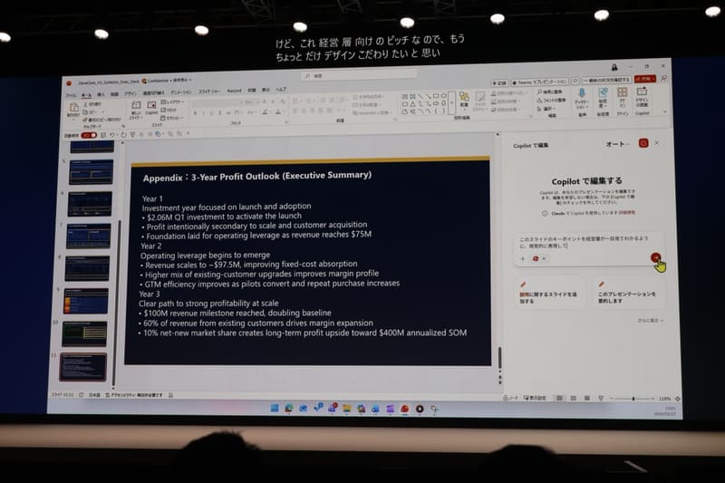Viewport: 725px width, 483px height.
Task: Open PowerPoint icon in taskbar
Action: (x=404, y=409)
